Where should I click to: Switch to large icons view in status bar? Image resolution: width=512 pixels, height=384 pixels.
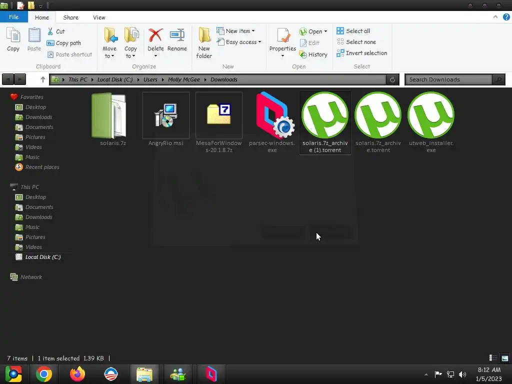click(505, 358)
